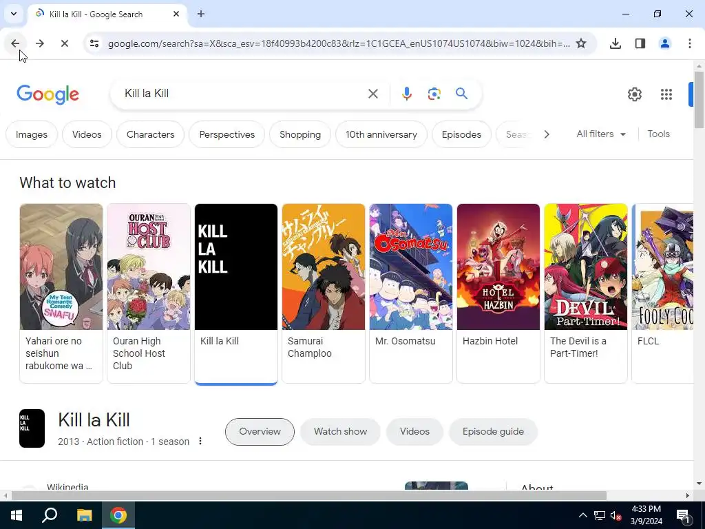
Task: Clear the search box with the X
Action: (x=372, y=94)
